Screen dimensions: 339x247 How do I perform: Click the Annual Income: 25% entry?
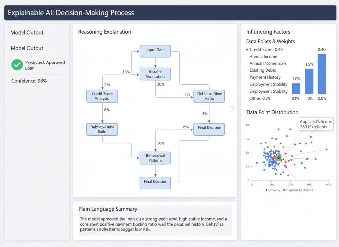point(267,63)
